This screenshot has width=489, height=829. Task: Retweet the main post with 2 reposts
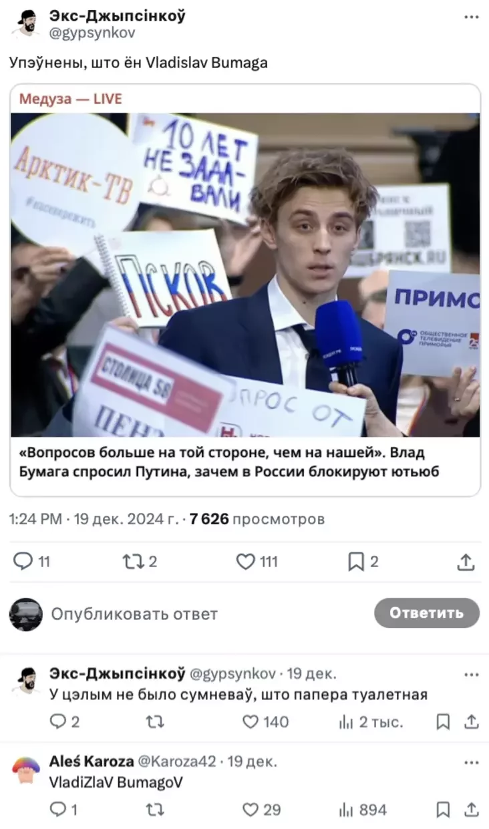click(141, 562)
